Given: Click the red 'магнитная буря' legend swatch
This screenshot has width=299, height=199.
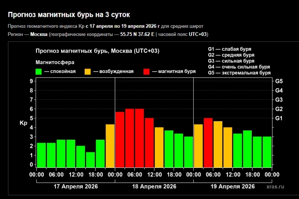Looking at the screenshot, I should click(x=147, y=72).
